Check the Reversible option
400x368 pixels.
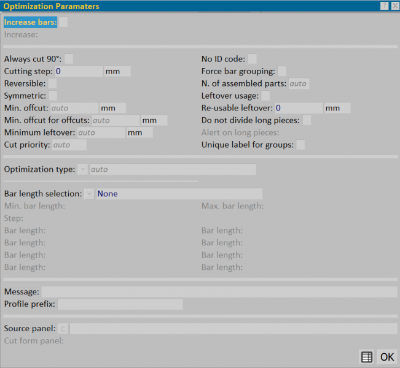[x=53, y=83]
